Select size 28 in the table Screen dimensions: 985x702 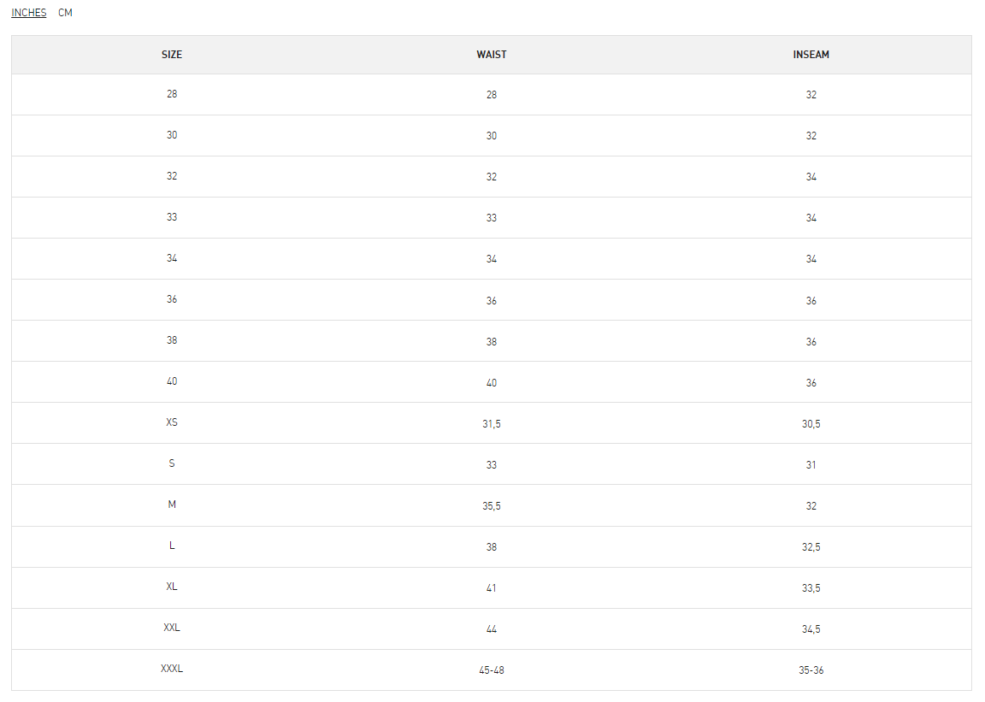click(x=172, y=94)
